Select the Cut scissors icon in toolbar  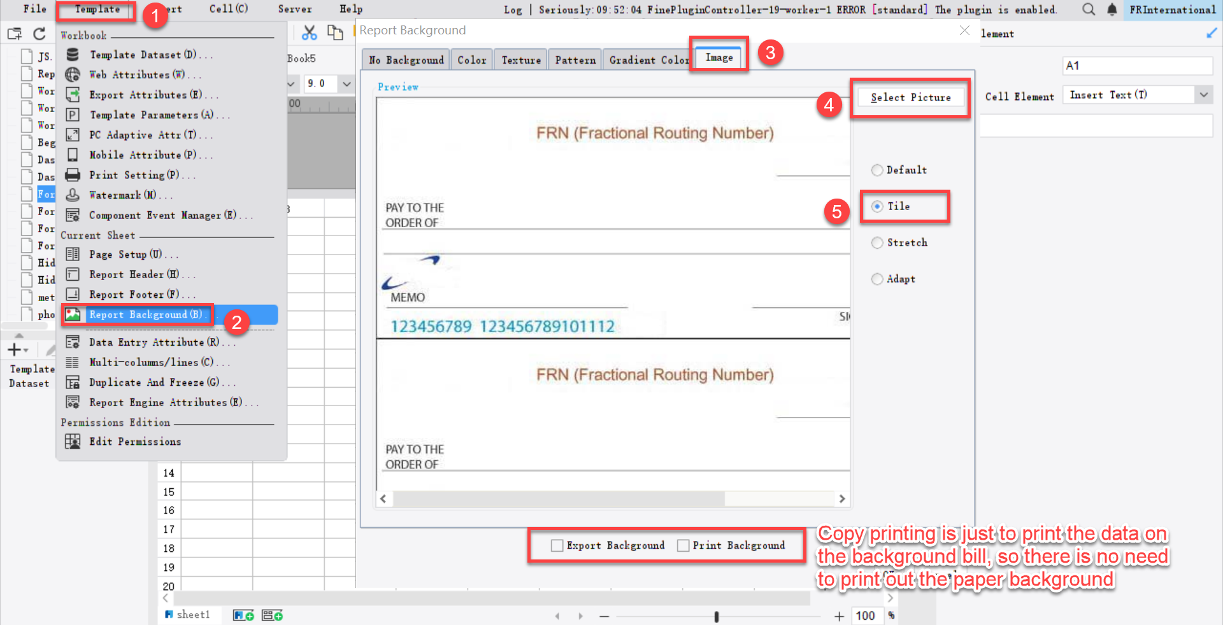(x=310, y=33)
